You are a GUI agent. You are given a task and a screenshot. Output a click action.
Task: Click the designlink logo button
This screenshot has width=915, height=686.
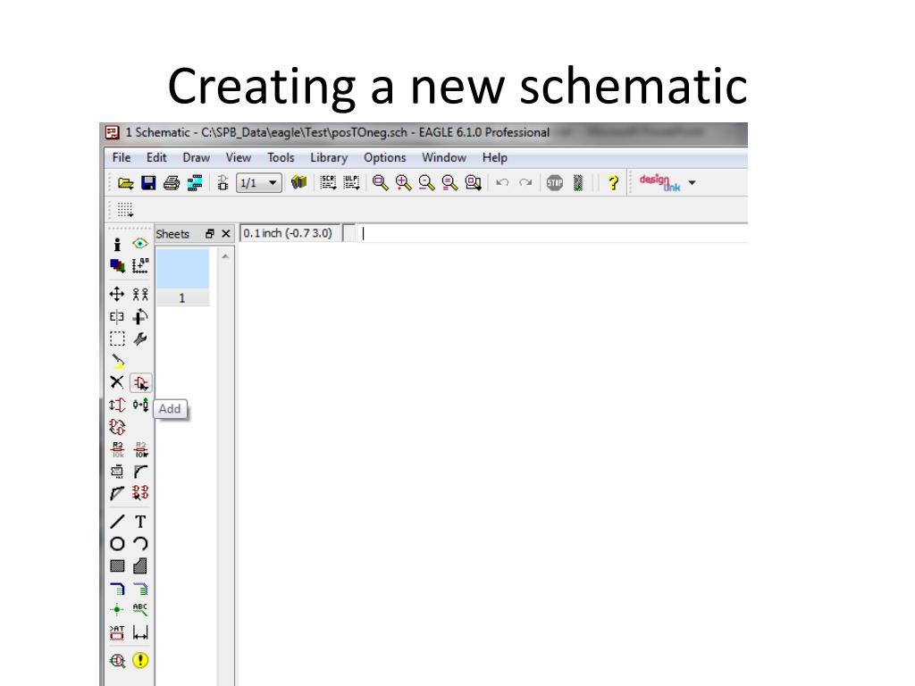(x=660, y=182)
